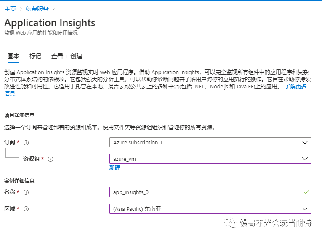The image size is (322, 237).
Task: Click the 项目详细信息 section heading
Action: tap(19, 115)
